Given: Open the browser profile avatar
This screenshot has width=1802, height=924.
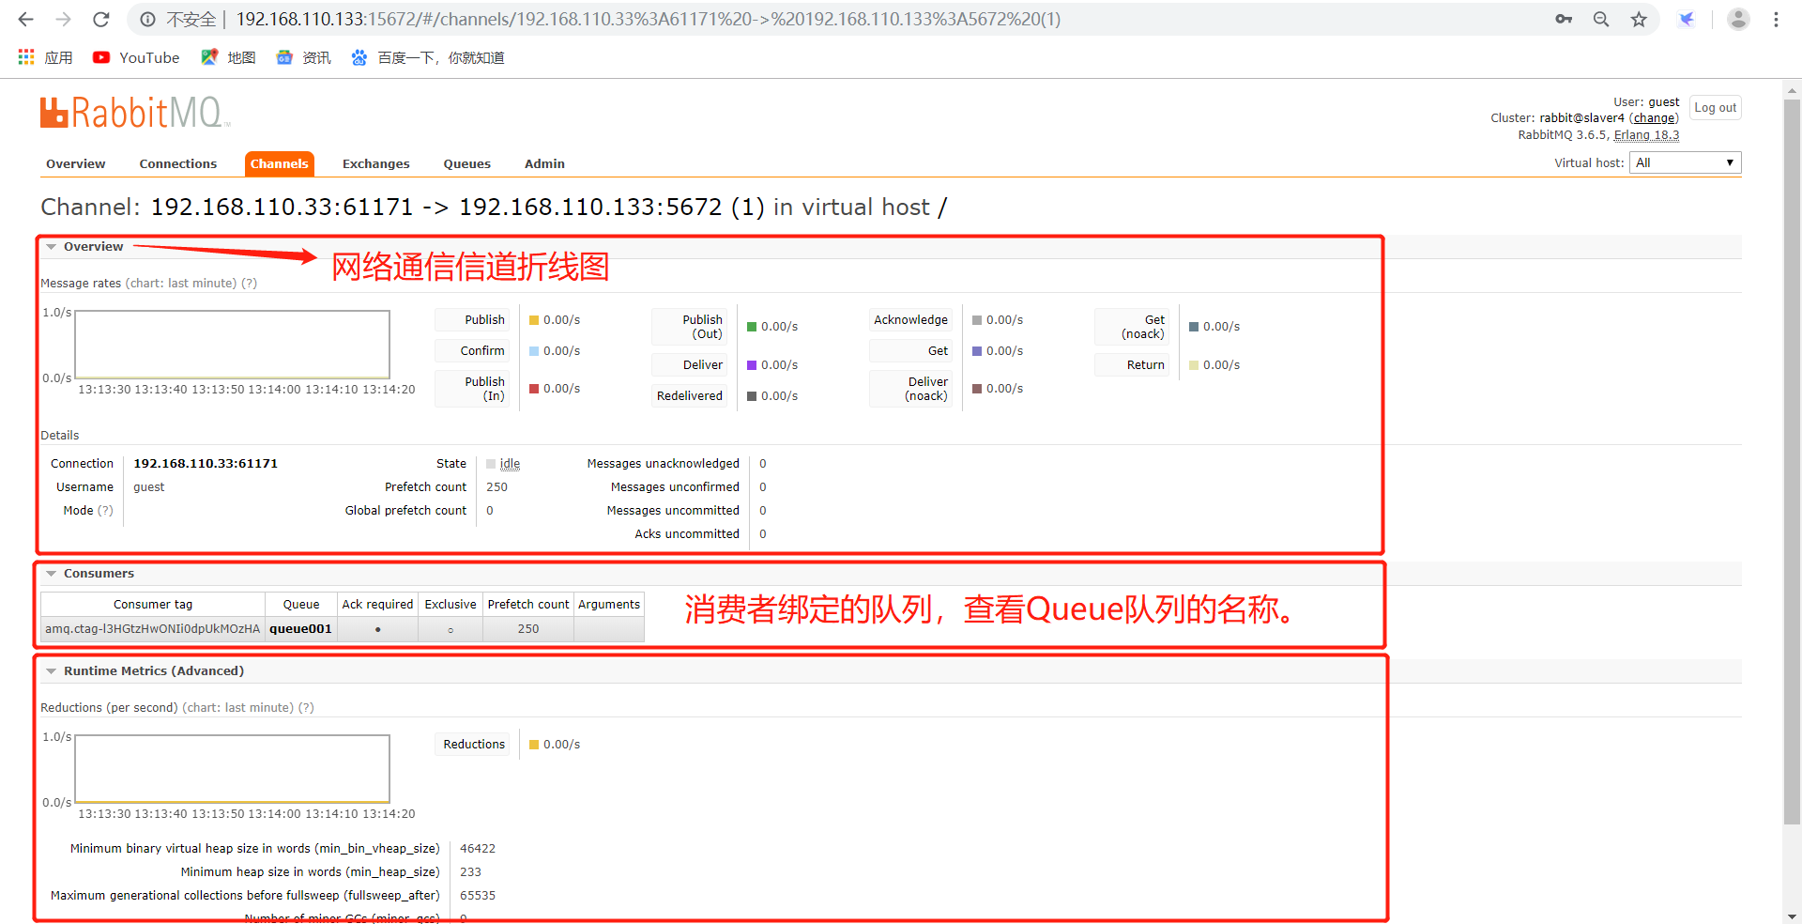Looking at the screenshot, I should click(x=1738, y=19).
